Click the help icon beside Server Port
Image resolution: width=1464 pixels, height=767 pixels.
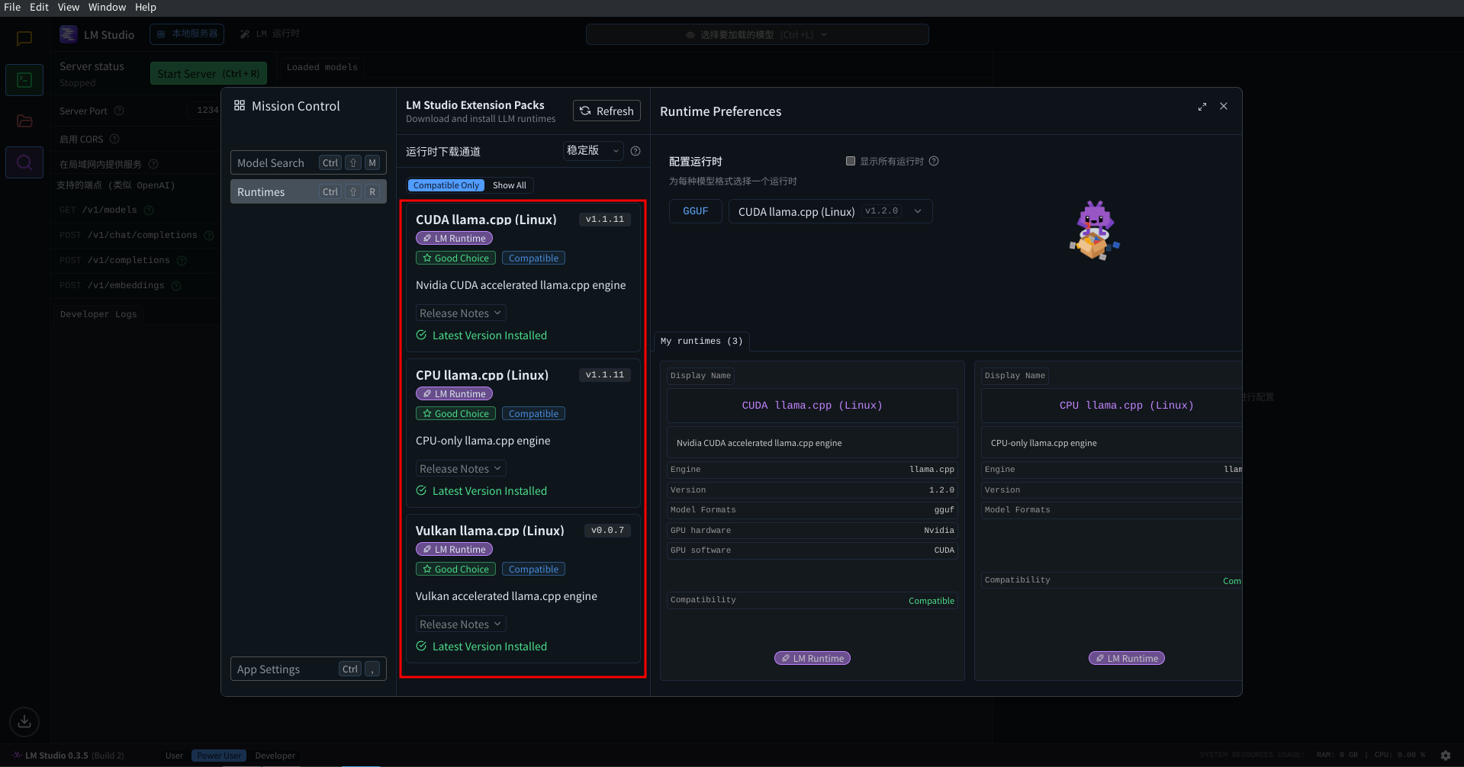coord(119,111)
